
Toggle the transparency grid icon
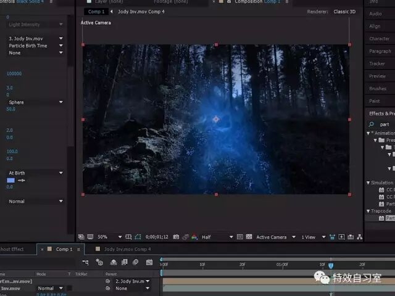point(249,237)
